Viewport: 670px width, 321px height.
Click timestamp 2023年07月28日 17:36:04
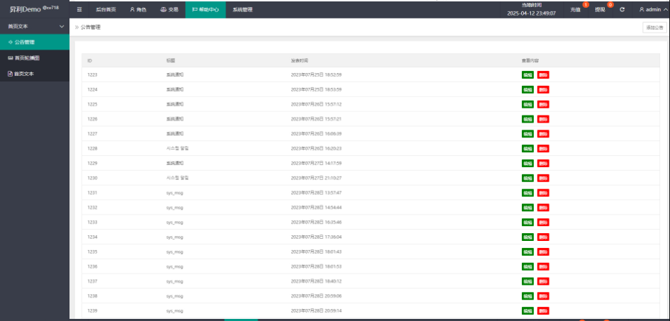click(x=316, y=237)
